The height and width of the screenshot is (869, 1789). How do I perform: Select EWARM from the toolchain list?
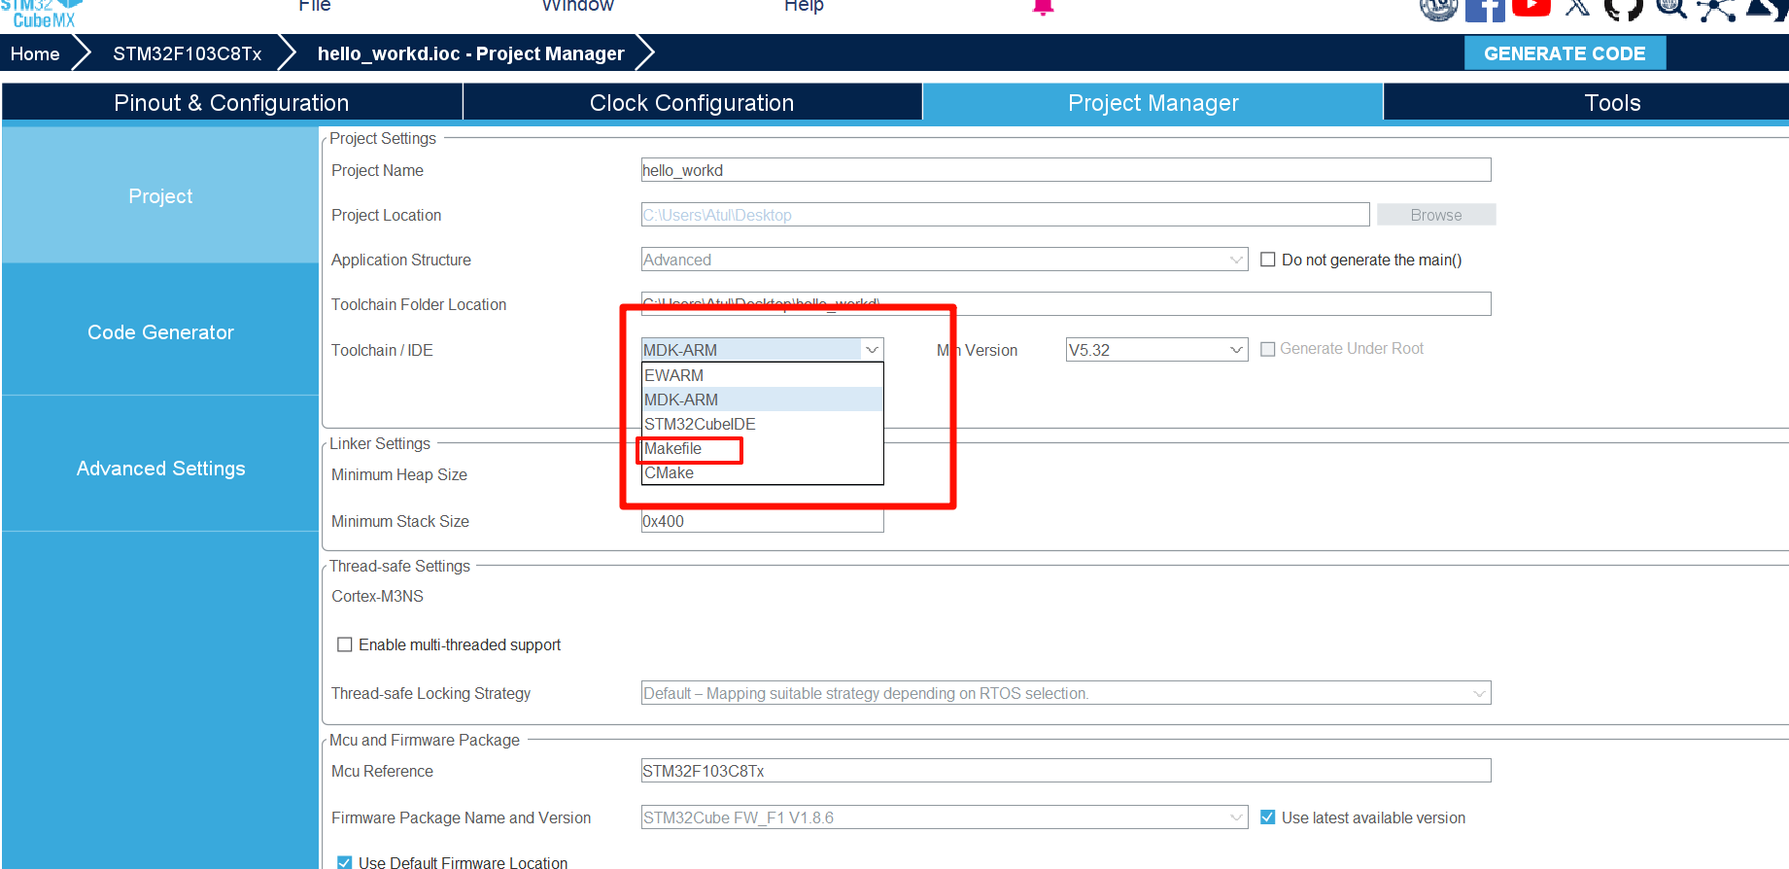[763, 375]
